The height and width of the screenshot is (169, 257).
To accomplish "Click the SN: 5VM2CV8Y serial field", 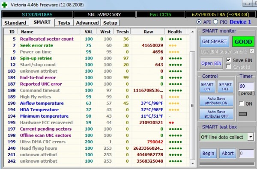I will point(105,15).
